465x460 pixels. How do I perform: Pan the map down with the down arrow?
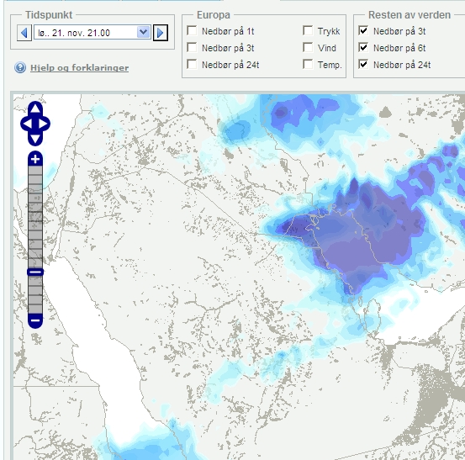tap(35, 139)
